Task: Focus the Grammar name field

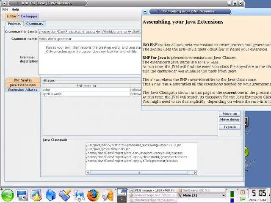Action: (90, 39)
